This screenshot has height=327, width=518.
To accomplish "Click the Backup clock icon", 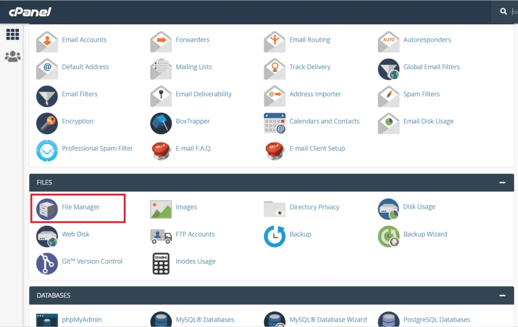I will pos(275,236).
